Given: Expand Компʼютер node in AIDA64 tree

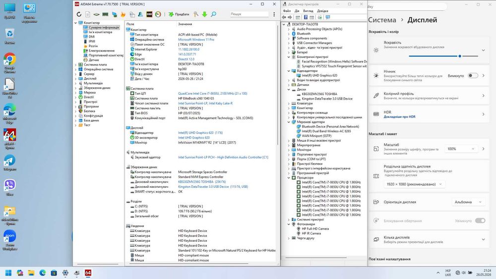Looking at the screenshot, I should pos(75,23).
